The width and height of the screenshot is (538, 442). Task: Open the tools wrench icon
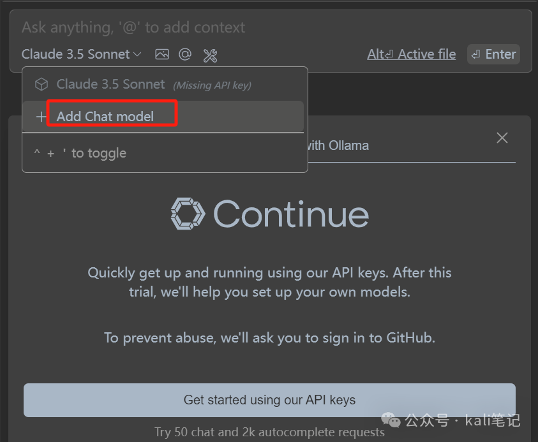[x=210, y=55]
